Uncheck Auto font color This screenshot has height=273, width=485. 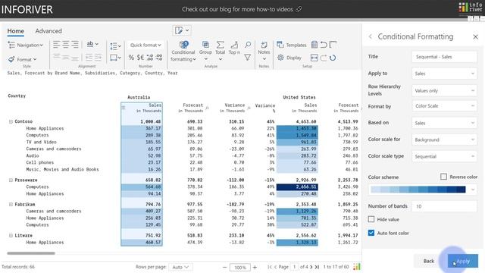coord(371,233)
